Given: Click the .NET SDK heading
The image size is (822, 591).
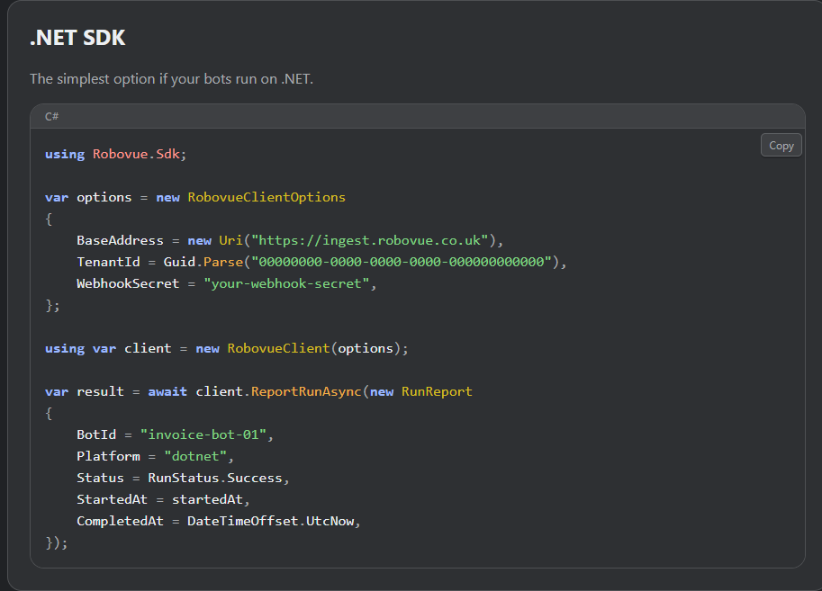Looking at the screenshot, I should pos(77,38).
